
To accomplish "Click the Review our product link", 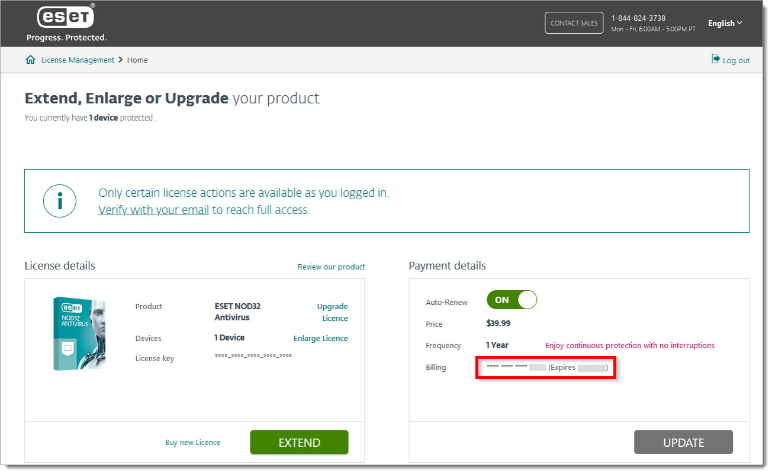I will pyautogui.click(x=331, y=267).
